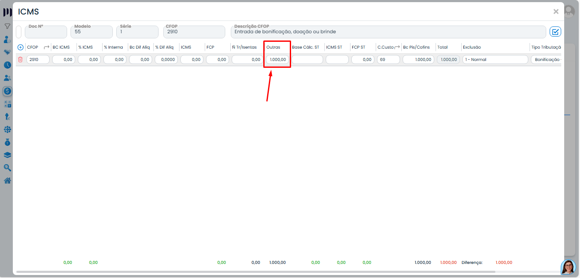
Task: Click the clock icon in the sidebar
Action: 7,65
